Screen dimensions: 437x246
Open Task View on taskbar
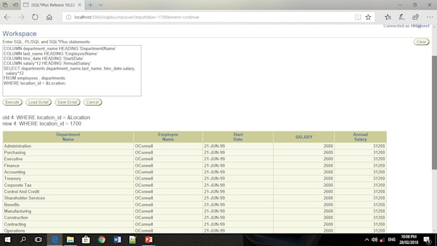tap(38, 240)
